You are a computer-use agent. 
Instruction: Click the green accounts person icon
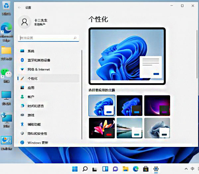22,97
